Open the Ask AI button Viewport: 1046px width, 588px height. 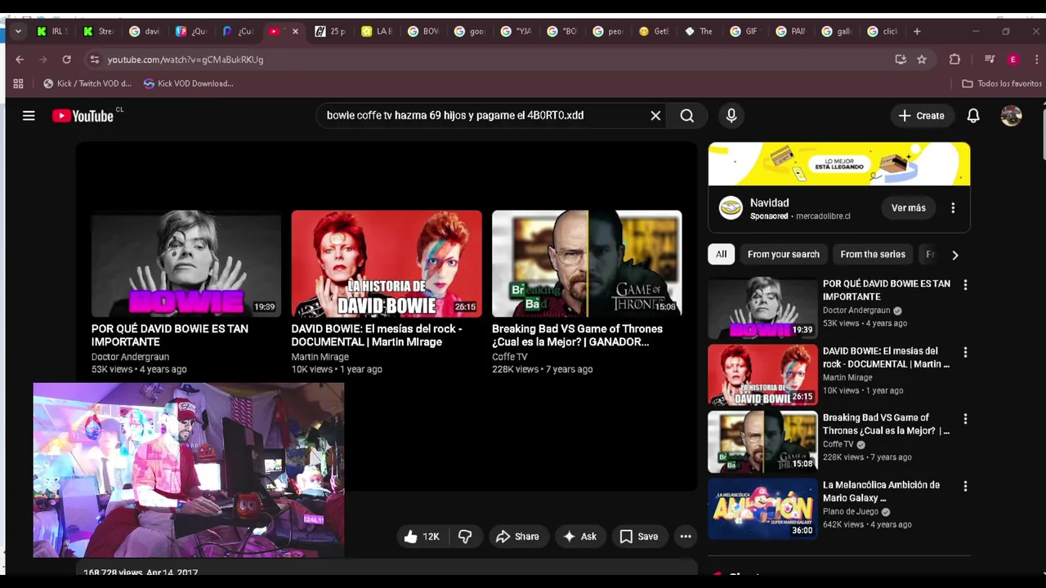pos(580,537)
